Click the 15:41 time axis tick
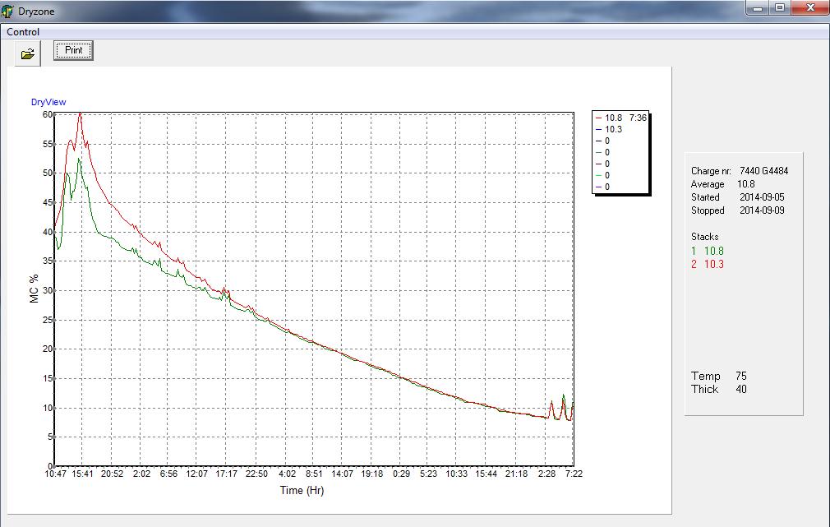 82,474
